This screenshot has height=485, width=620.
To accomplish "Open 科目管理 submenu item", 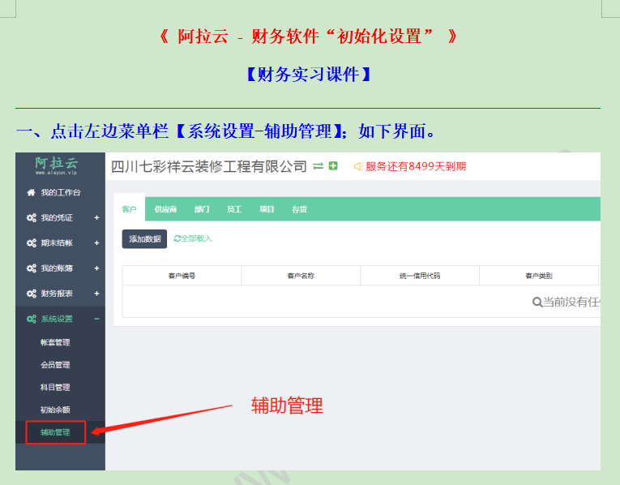I will [55, 388].
